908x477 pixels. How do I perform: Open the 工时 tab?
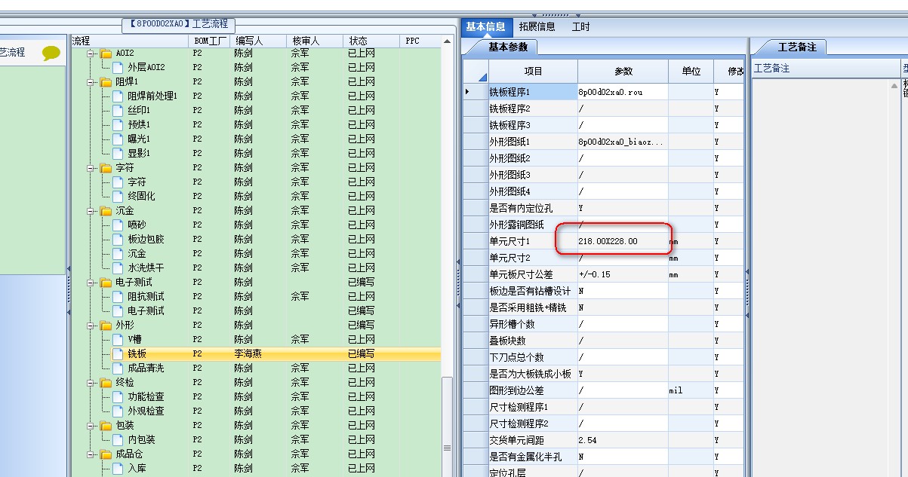pos(580,27)
